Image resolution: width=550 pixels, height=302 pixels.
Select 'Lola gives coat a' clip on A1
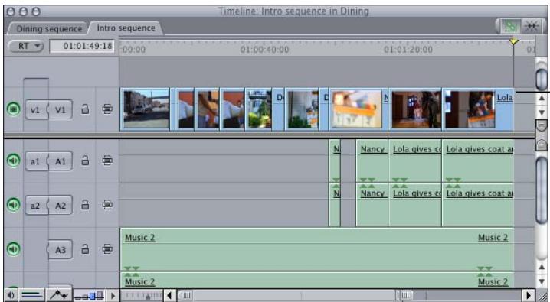tap(478, 161)
